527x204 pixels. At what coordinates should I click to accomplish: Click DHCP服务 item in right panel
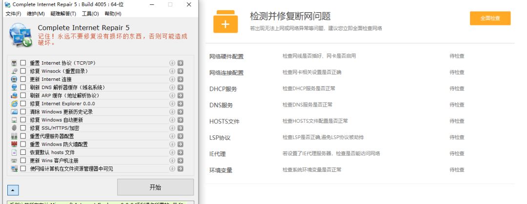click(x=223, y=89)
